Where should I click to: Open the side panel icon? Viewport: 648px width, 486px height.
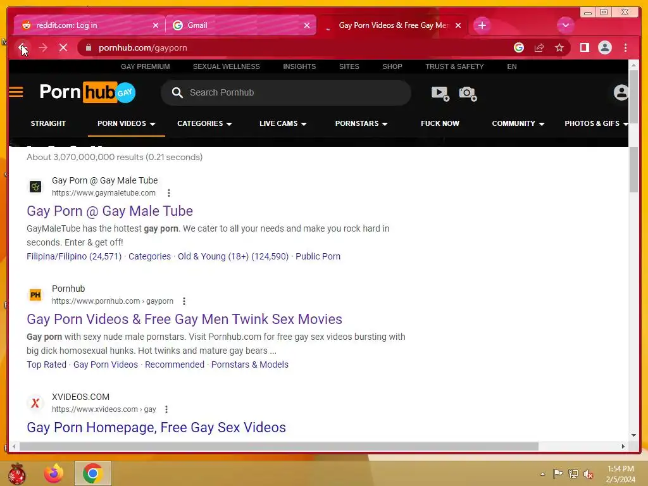click(584, 48)
